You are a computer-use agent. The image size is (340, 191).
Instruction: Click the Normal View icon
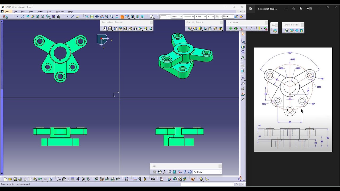pyautogui.click(x=117, y=16)
